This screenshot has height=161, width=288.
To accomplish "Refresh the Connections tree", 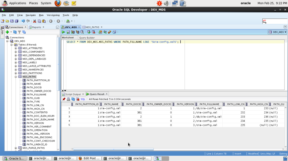I will pos(15,32).
